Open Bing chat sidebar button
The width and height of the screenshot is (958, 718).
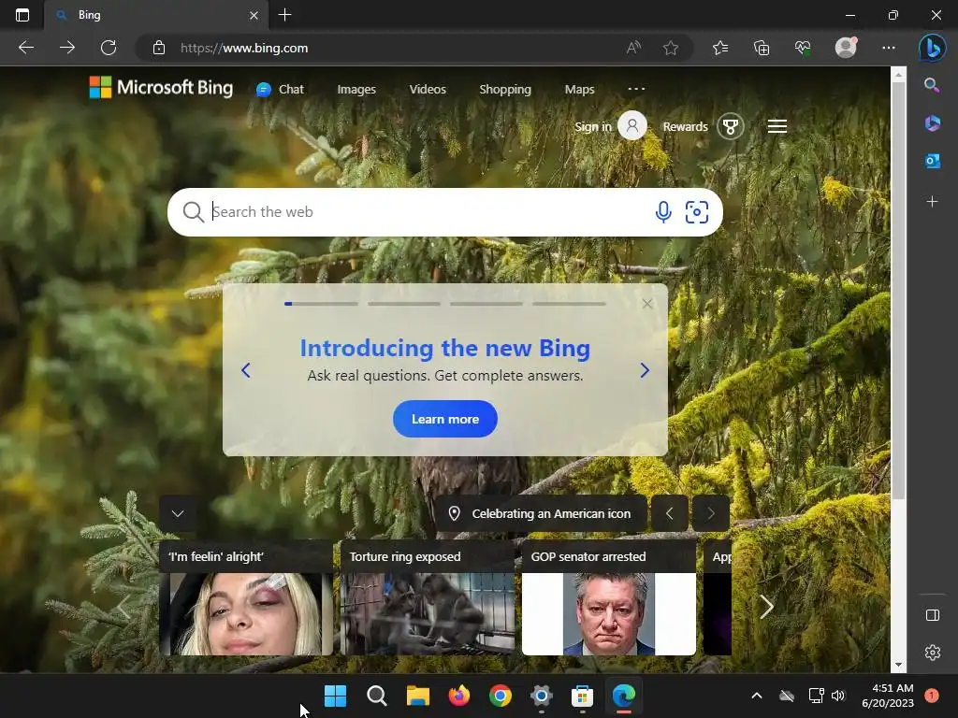point(933,48)
